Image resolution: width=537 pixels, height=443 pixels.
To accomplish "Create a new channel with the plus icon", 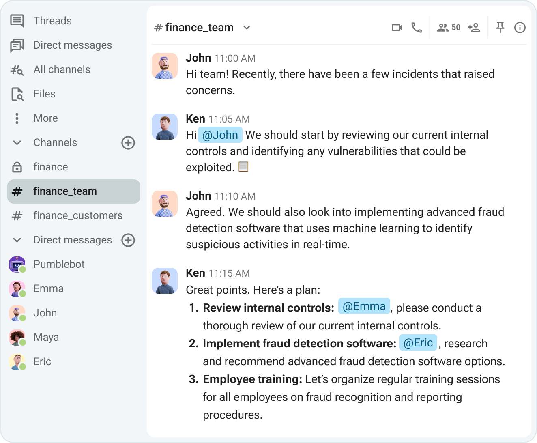I will click(x=128, y=143).
